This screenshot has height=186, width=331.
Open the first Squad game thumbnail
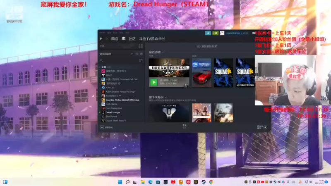click(223, 73)
